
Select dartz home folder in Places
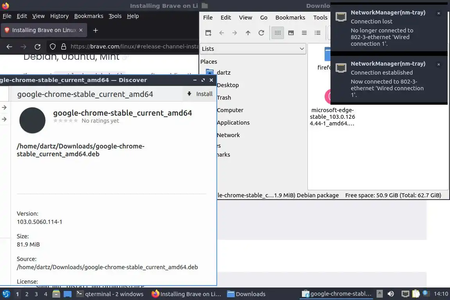pos(223,73)
